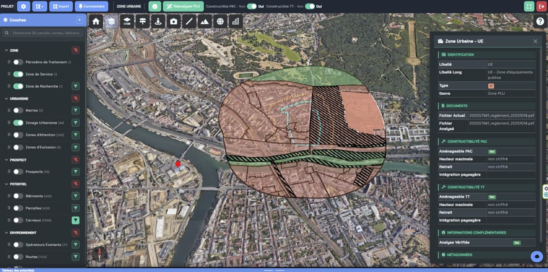Click Réanalyser PLU button

pyautogui.click(x=183, y=6)
